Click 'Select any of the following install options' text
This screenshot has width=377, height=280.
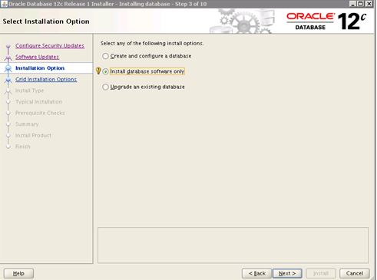point(152,44)
